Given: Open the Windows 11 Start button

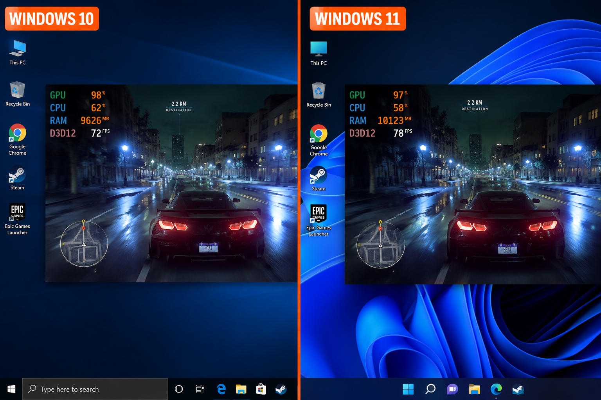Looking at the screenshot, I should (x=408, y=389).
